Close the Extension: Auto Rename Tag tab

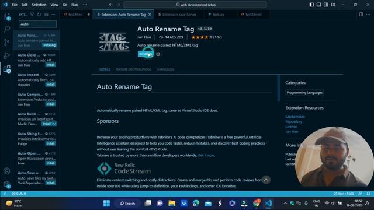click(x=150, y=15)
